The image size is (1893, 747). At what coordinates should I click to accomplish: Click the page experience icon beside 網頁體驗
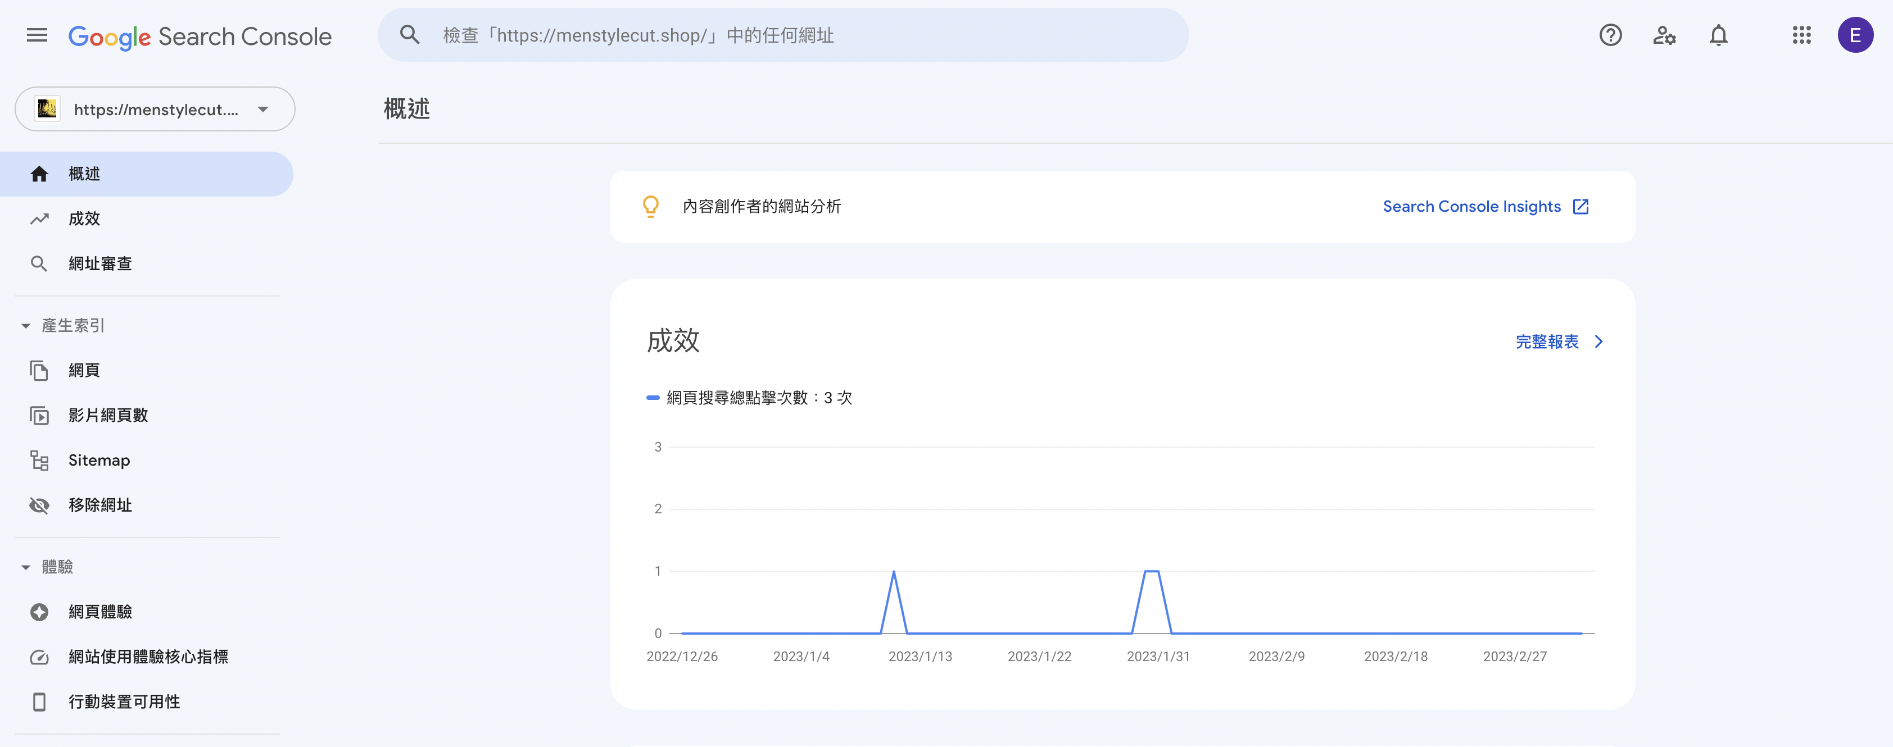39,612
